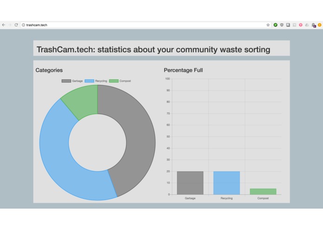The height and width of the screenshot is (229, 323).
Task: Click the 70 y-axis label on bar chart
Action: coord(168,114)
